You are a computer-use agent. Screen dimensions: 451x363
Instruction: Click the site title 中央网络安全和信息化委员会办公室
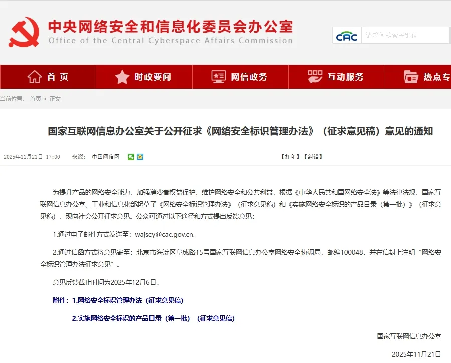pyautogui.click(x=170, y=26)
